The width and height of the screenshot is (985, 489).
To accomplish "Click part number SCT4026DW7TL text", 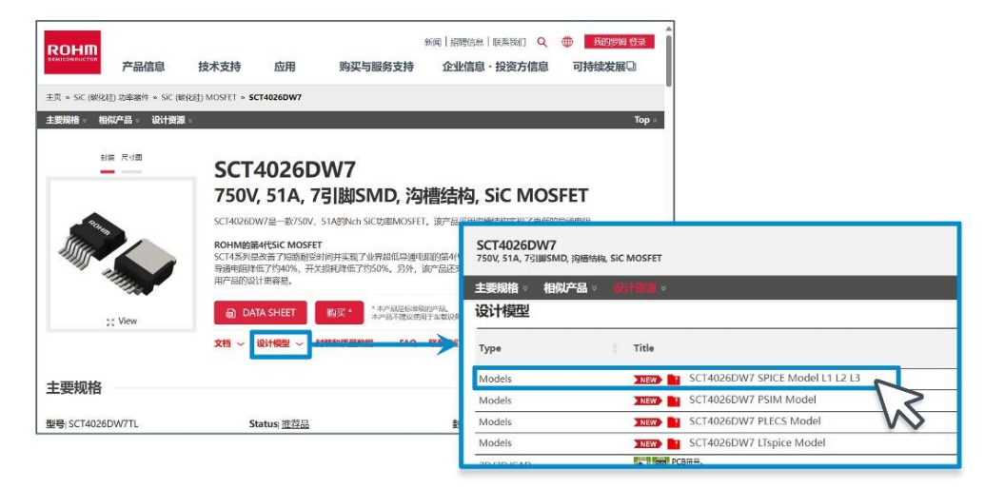I will tap(104, 424).
